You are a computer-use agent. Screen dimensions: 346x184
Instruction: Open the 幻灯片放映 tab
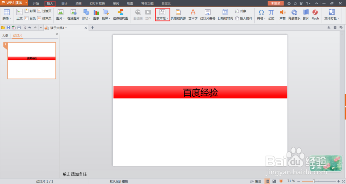(97, 3)
